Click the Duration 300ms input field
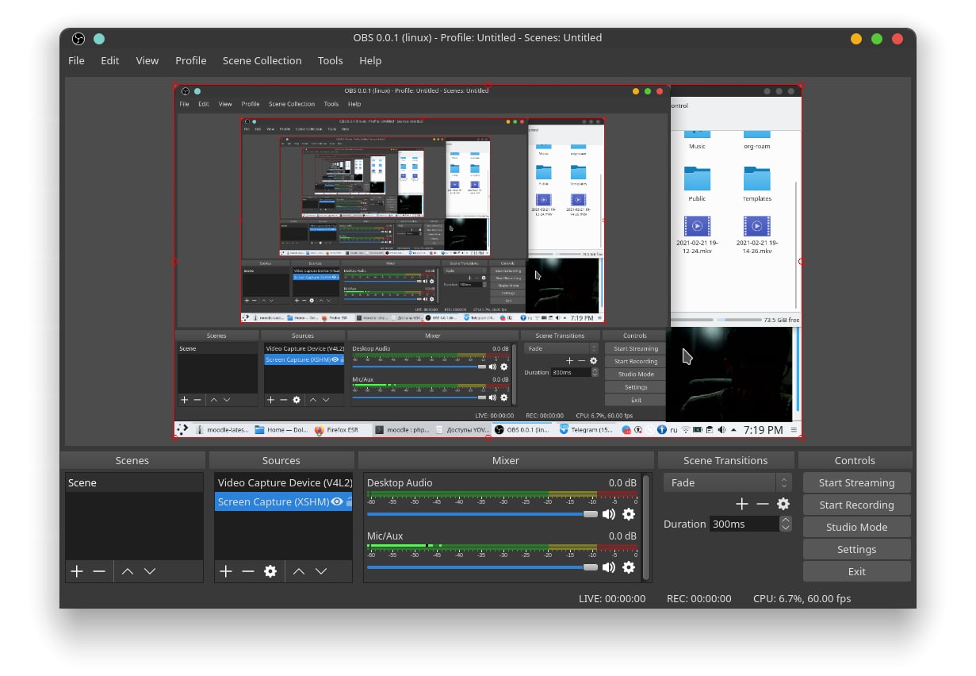 [x=744, y=524]
